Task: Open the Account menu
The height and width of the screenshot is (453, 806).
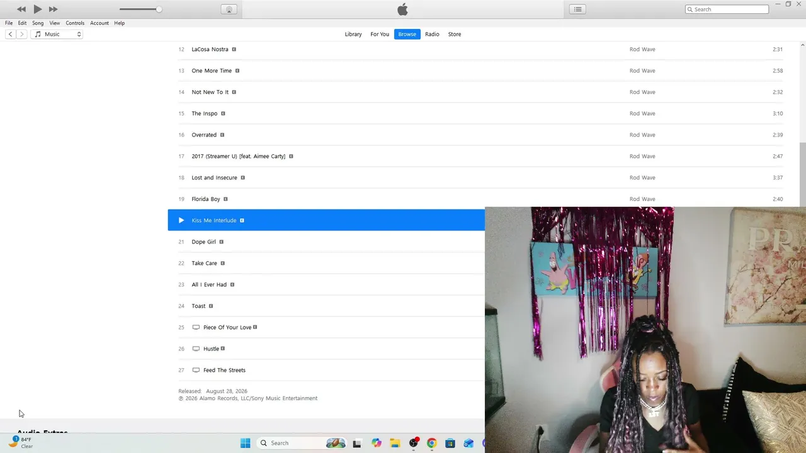Action: click(x=99, y=23)
